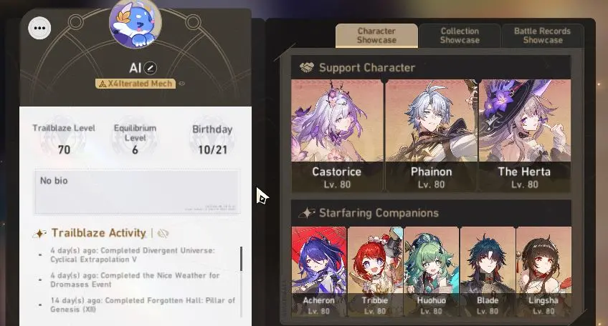Viewport: 608px width, 326px height.
Task: Click the Support Character handshake icon
Action: (x=307, y=68)
